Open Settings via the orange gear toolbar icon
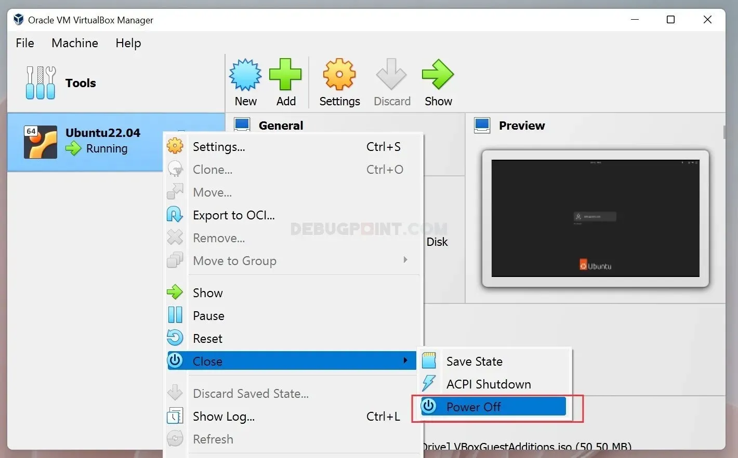Viewport: 738px width, 458px height. 339,75
